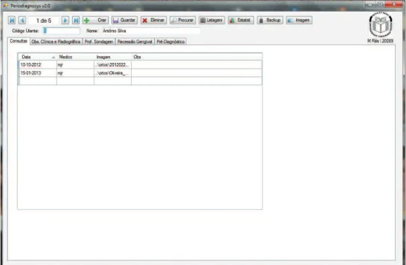Click the Obs column header

[x=197, y=57]
